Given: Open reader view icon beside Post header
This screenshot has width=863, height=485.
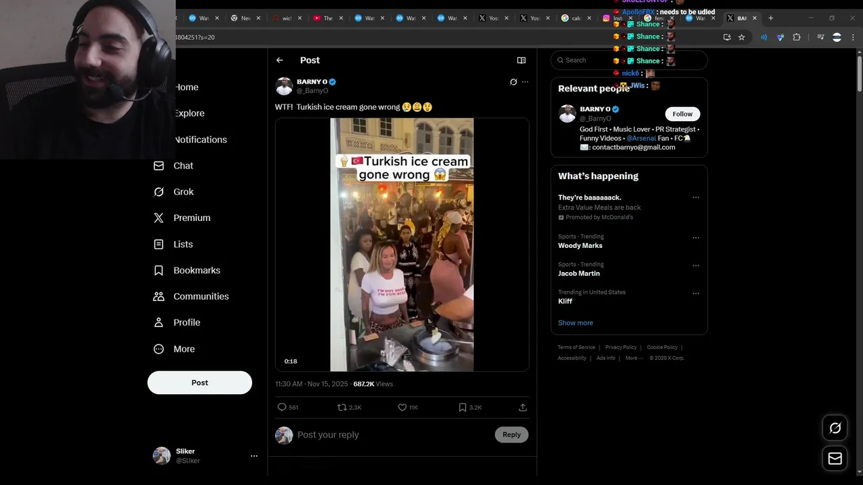Looking at the screenshot, I should [521, 61].
